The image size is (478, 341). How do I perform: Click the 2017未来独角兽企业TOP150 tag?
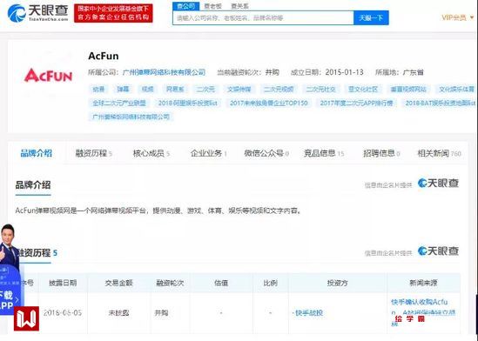click(268, 103)
